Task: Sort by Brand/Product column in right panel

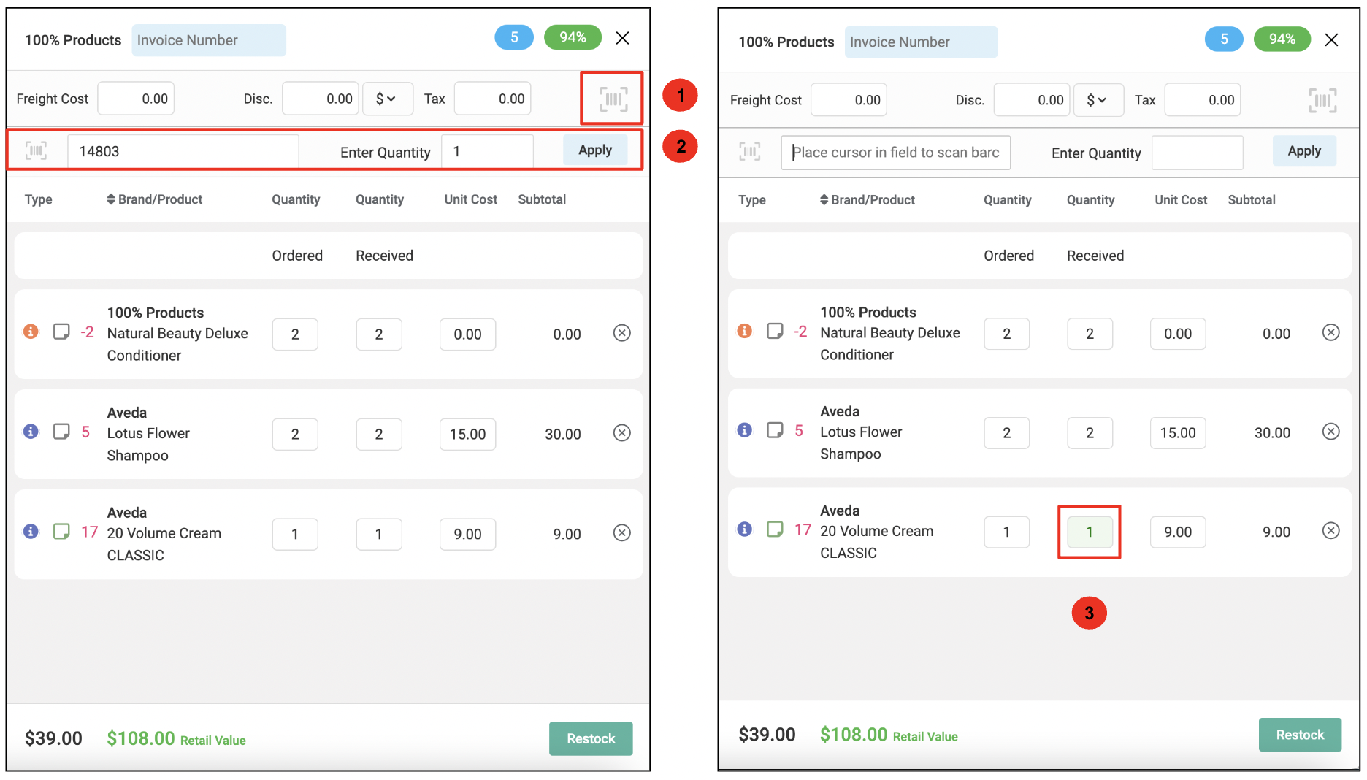Action: [x=867, y=200]
